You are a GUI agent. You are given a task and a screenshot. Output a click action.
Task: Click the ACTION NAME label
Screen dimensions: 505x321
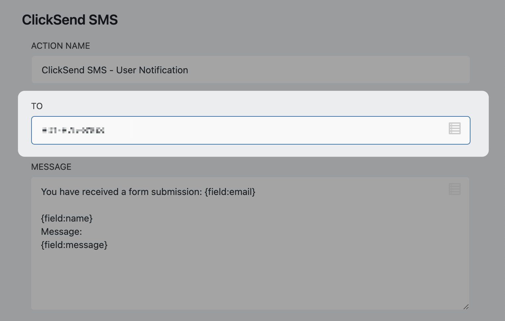pyautogui.click(x=60, y=46)
